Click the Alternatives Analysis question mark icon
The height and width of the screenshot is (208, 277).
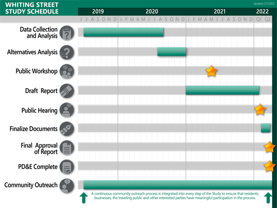point(67,52)
